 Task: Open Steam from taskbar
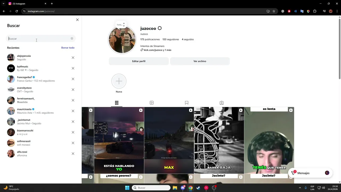tap(198, 188)
